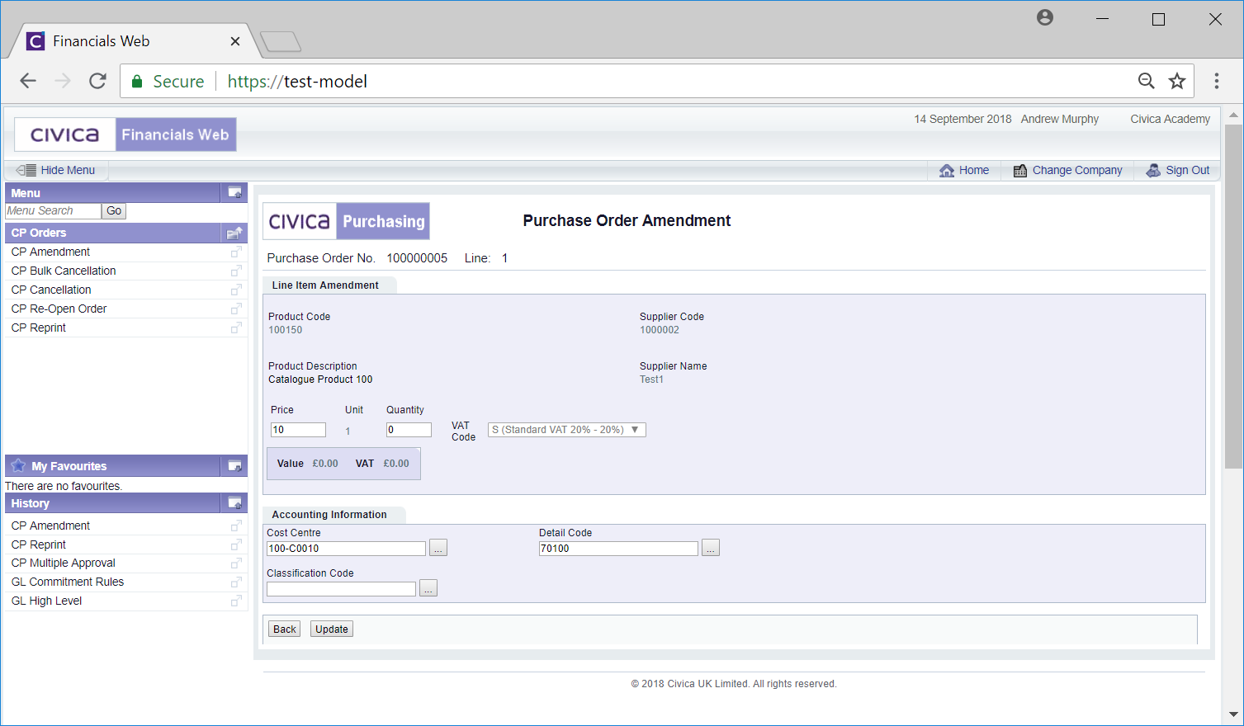
Task: Open Classification Code lookup ellipsis button
Action: coord(428,589)
